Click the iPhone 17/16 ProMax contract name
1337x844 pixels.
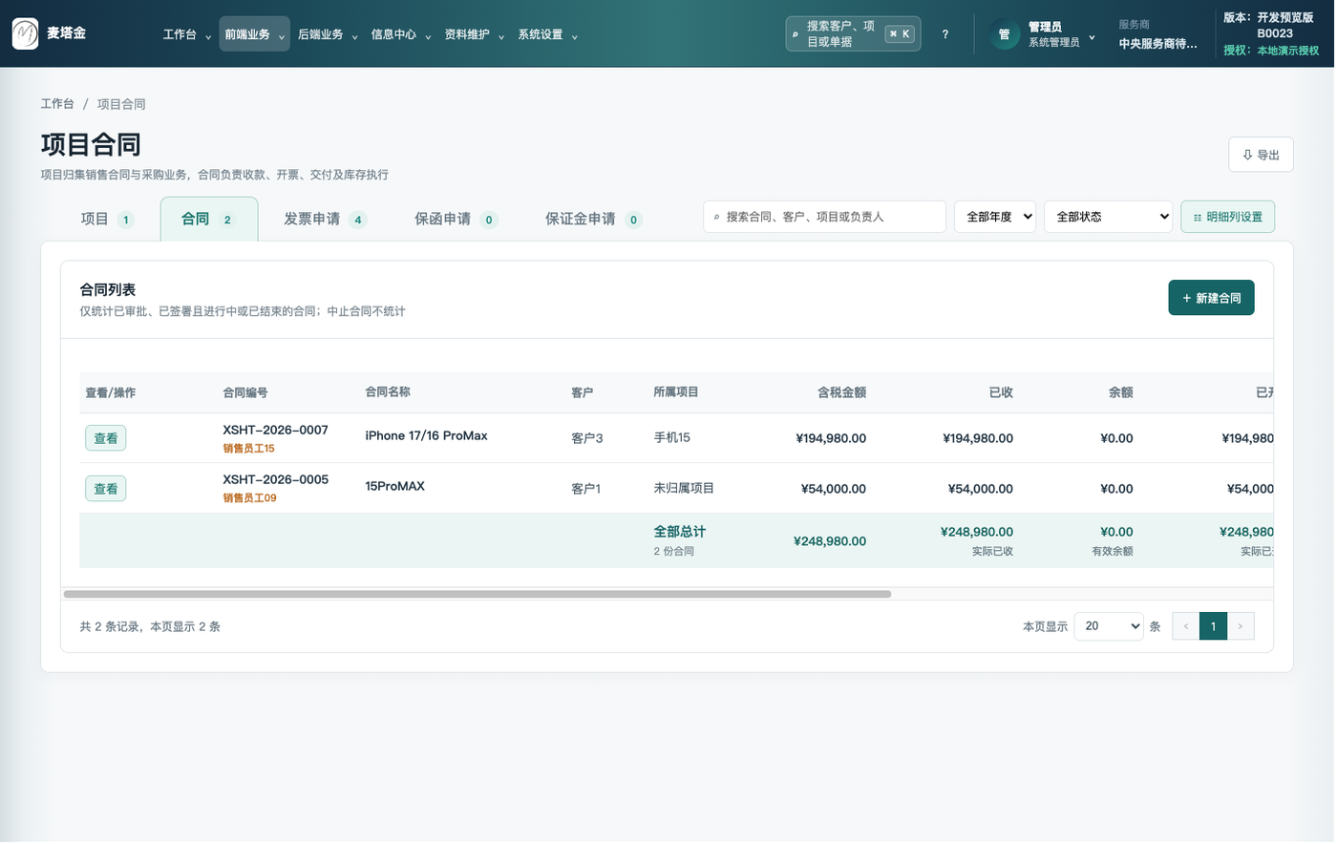(427, 436)
